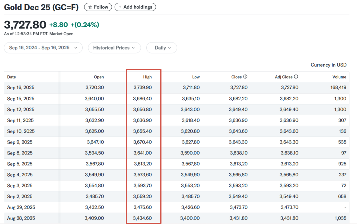Image resolution: width=357 pixels, height=224 pixels.
Task: Click the High value 3,739.90
Action: [142, 88]
